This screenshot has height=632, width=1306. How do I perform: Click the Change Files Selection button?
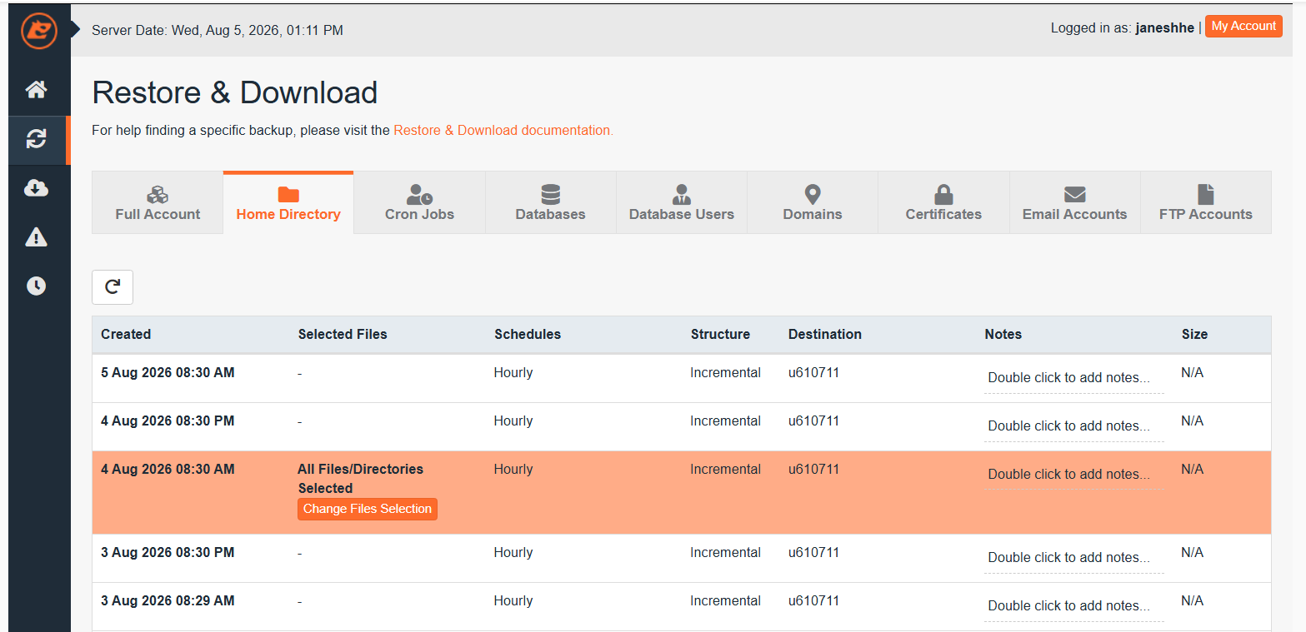point(368,509)
